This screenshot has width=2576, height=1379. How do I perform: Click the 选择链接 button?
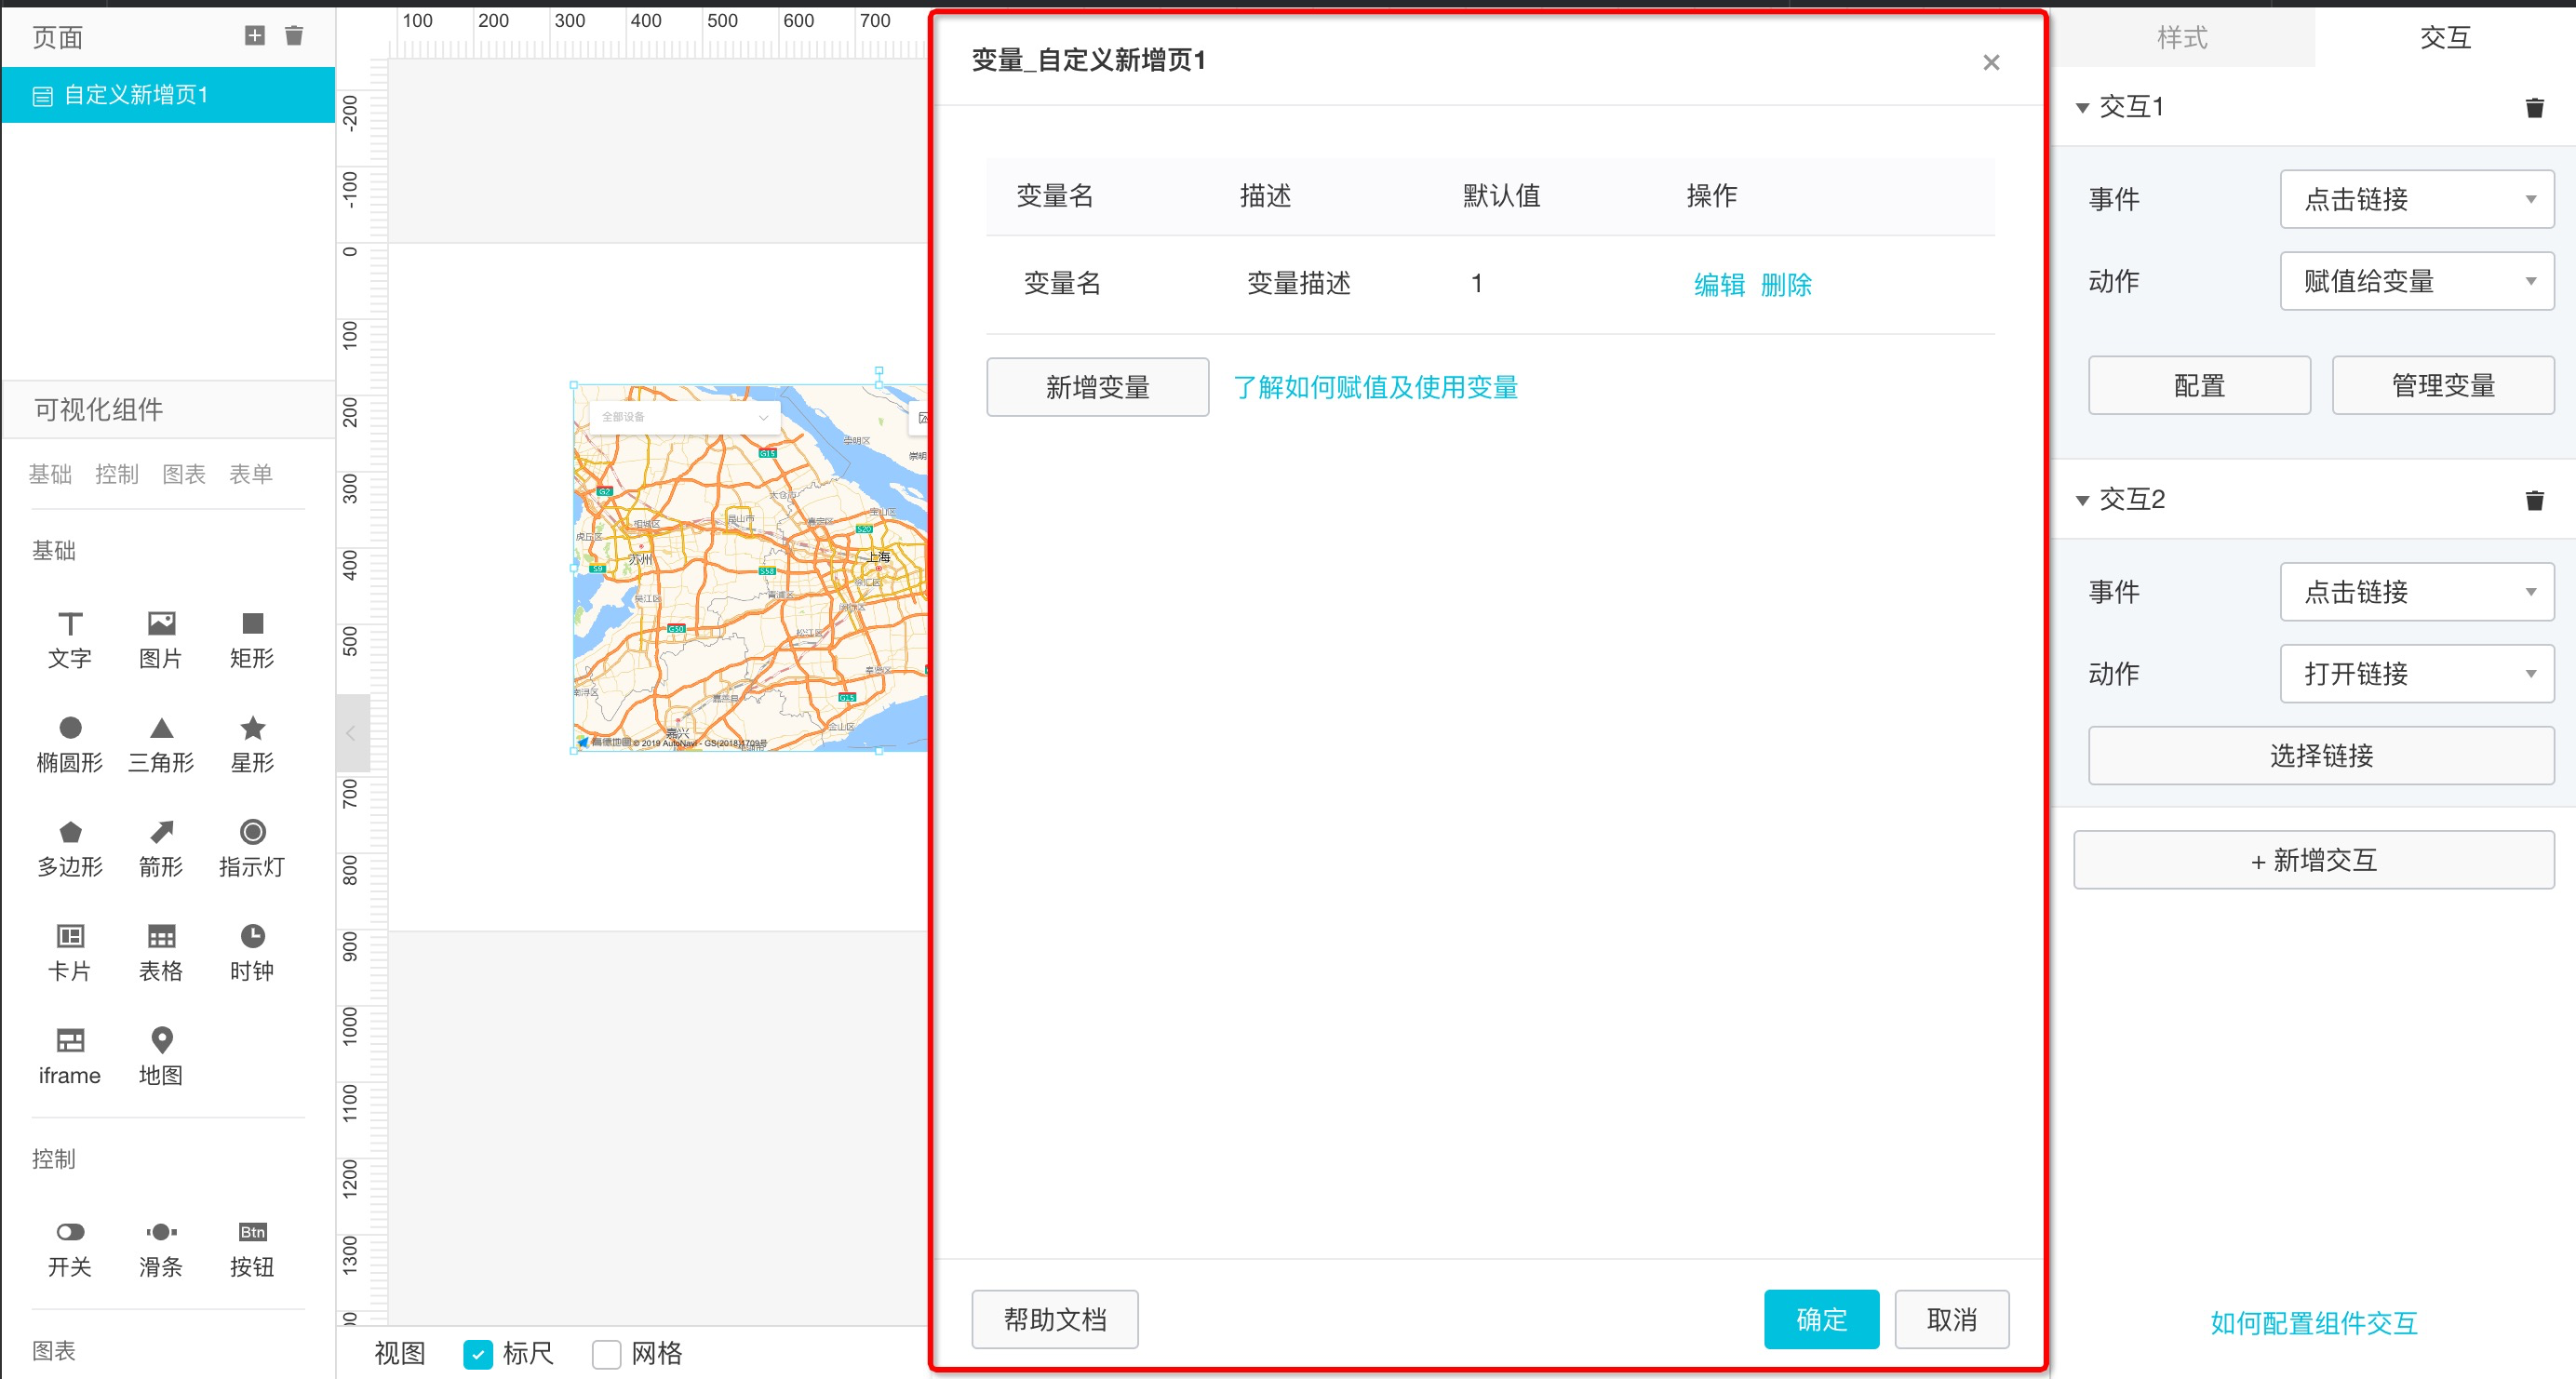[x=2321, y=755]
